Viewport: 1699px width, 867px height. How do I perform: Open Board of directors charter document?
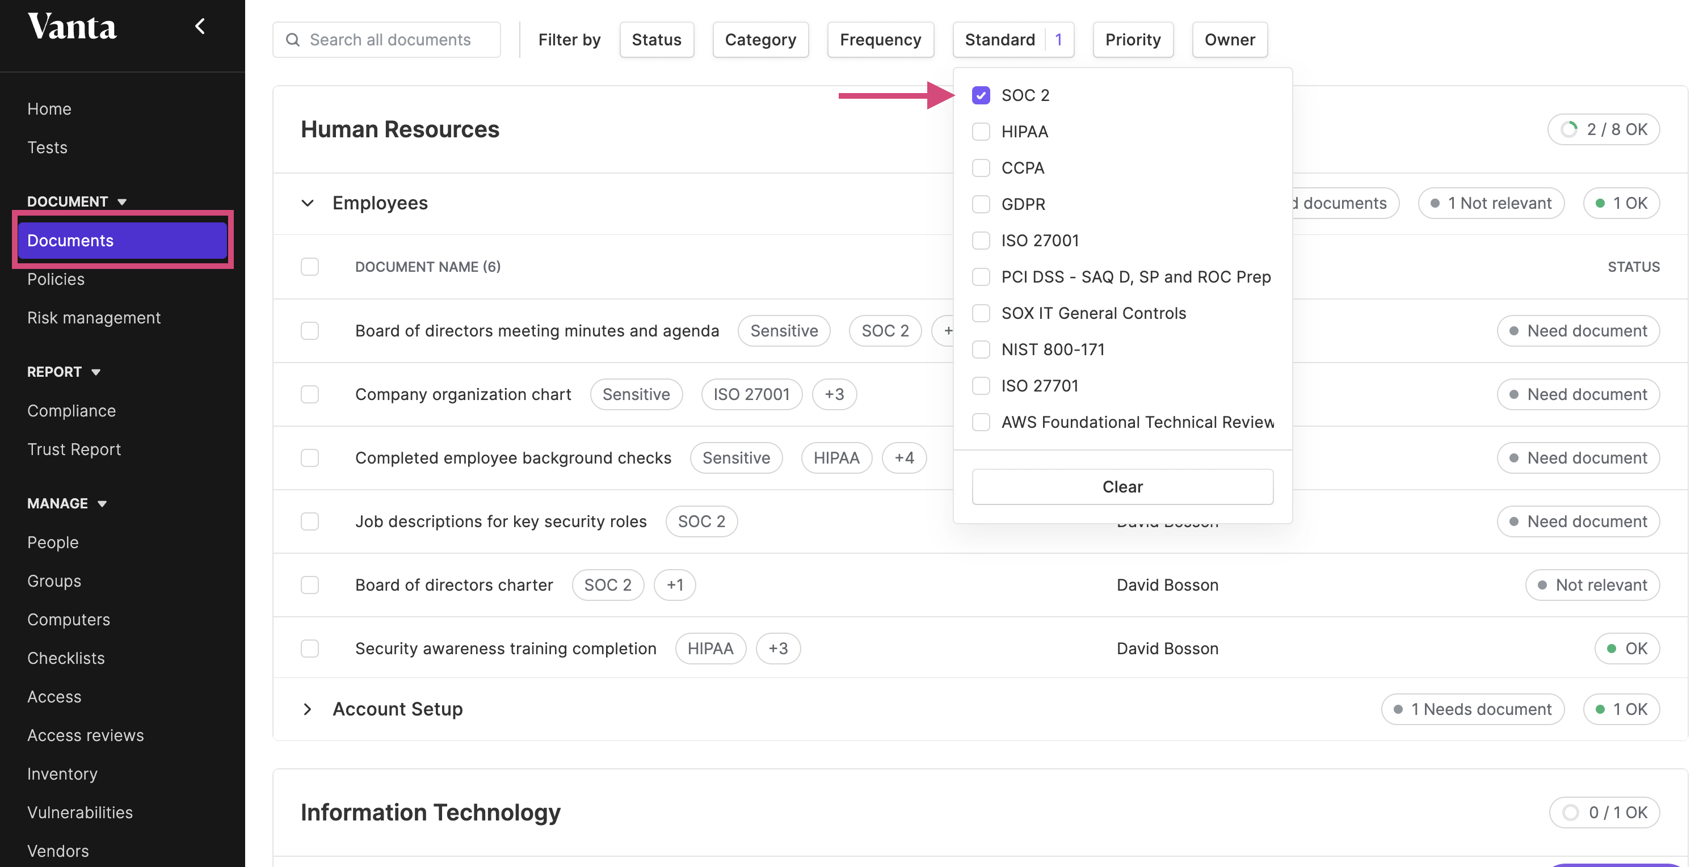[x=454, y=585]
